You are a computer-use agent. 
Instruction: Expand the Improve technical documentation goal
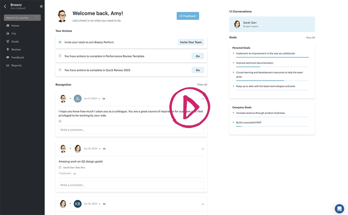pos(233,63)
